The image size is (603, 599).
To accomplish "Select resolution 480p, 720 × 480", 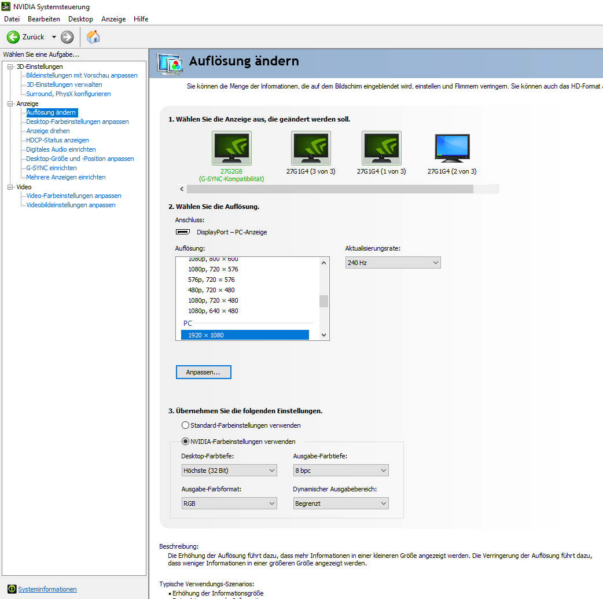I will [211, 290].
